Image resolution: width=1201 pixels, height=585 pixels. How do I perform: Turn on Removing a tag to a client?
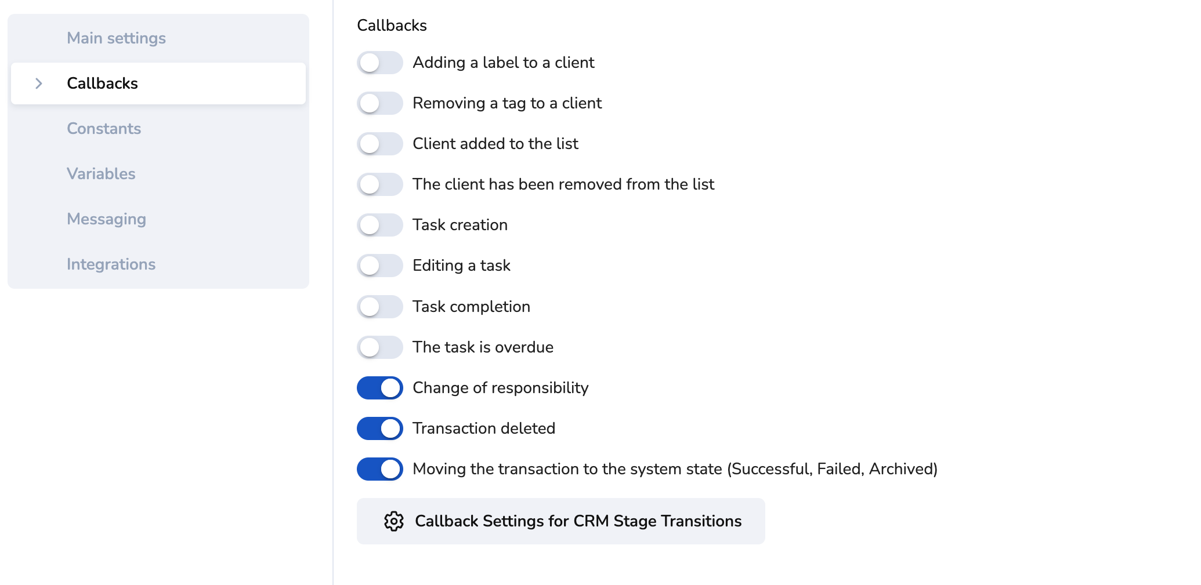pos(379,103)
